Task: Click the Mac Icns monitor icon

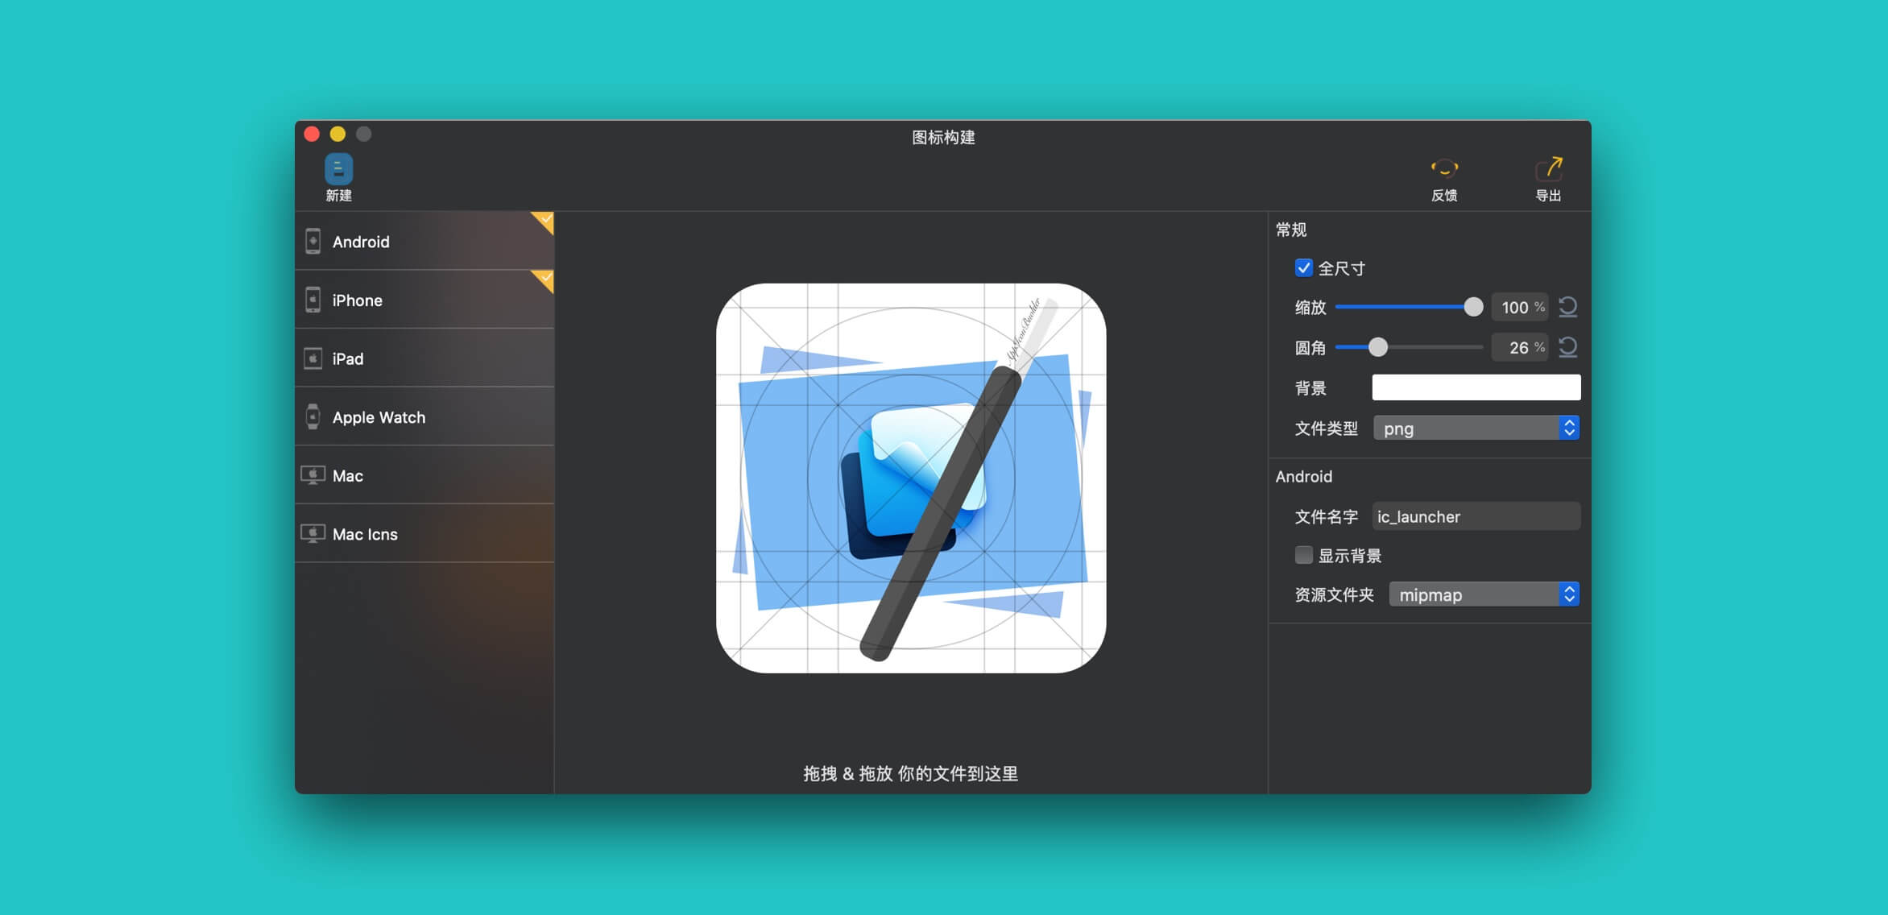Action: 313,534
